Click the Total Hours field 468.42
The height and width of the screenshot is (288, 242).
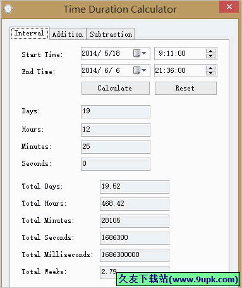click(135, 204)
